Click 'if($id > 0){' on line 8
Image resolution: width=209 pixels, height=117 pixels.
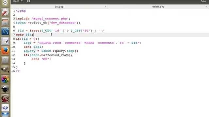(27, 39)
